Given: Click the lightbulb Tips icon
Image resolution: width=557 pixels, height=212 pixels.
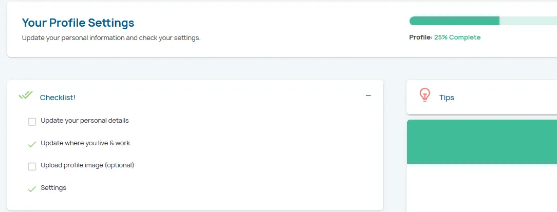Looking at the screenshot, I should 424,95.
